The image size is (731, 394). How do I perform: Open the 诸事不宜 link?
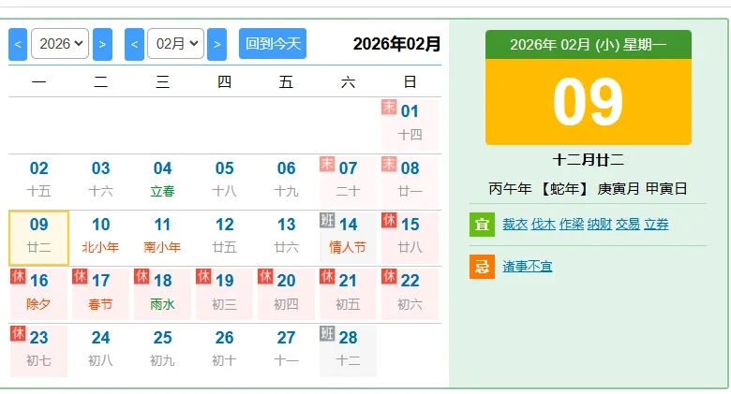pos(528,267)
